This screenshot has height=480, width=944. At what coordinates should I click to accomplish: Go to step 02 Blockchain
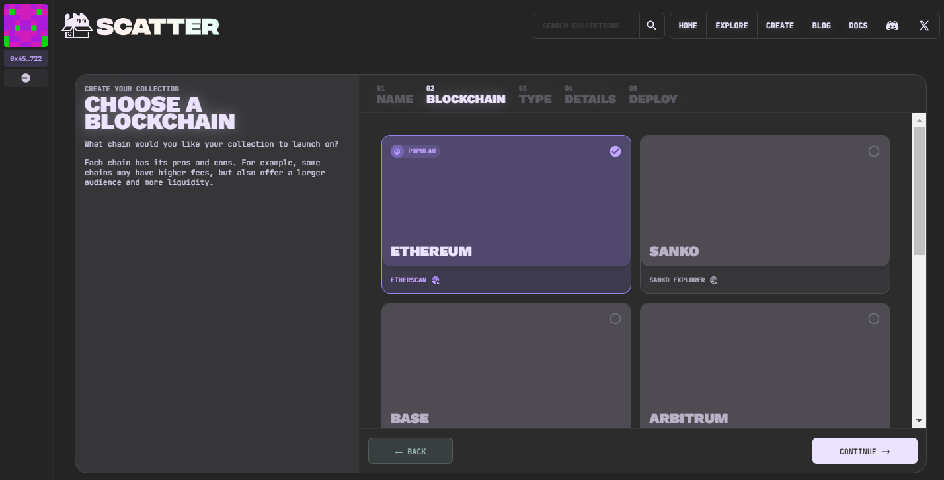point(466,95)
